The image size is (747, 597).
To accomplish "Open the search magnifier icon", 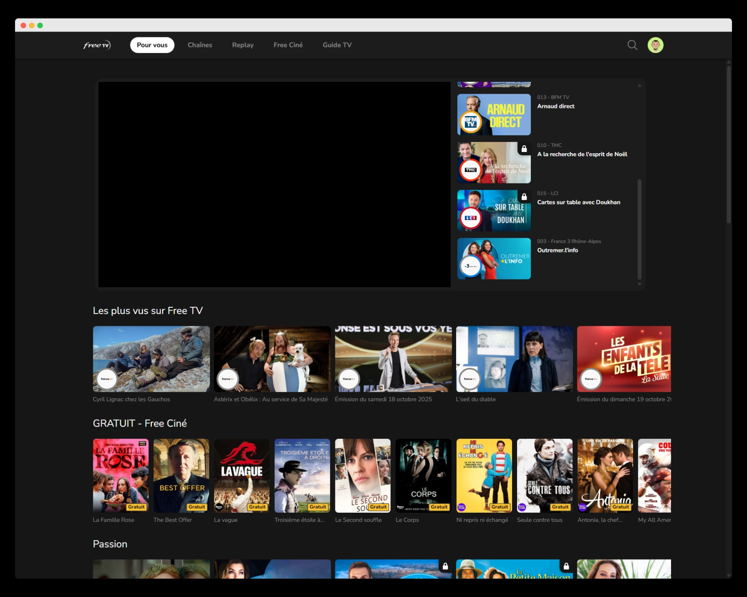I will 632,45.
